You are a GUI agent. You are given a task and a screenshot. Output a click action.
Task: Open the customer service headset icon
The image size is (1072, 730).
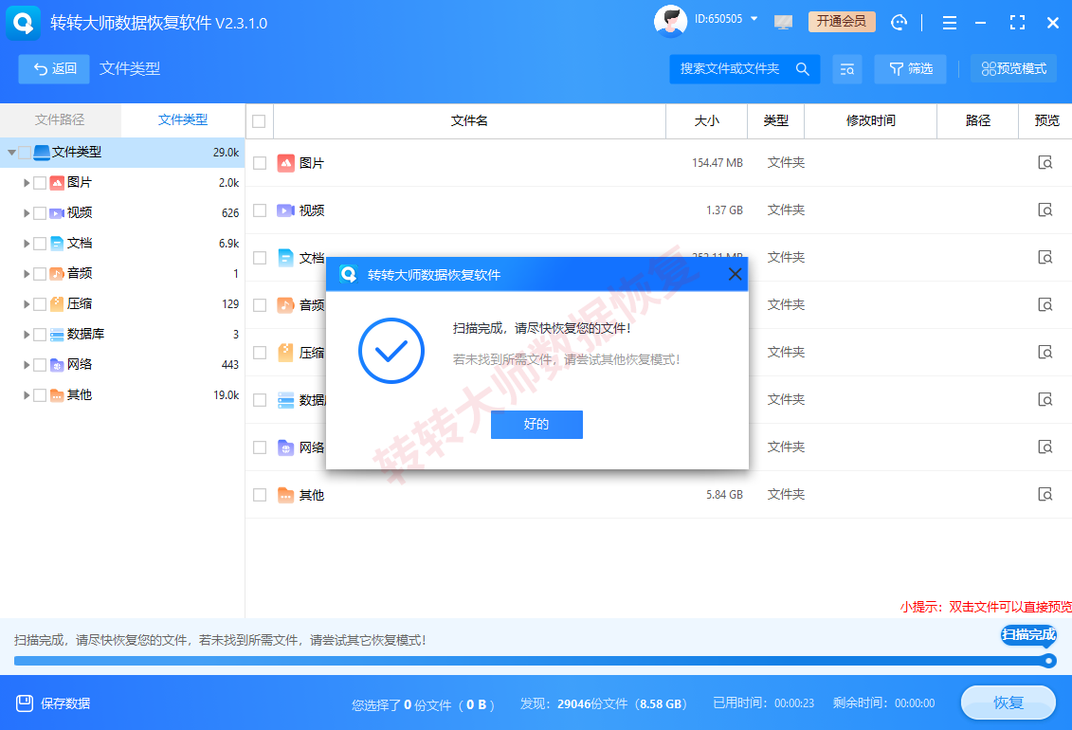[x=899, y=23]
